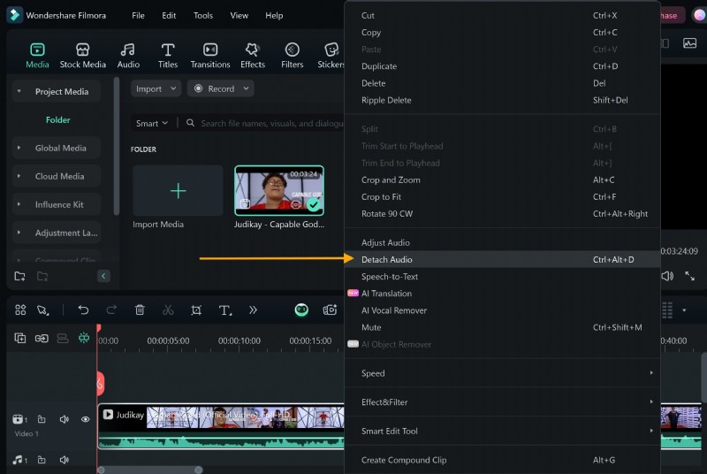
Task: Open the Filters panel
Action: coord(292,55)
